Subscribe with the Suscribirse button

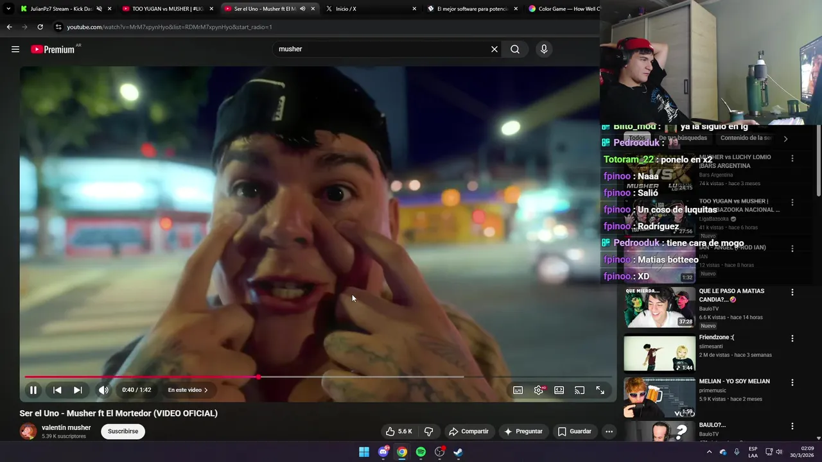click(123, 431)
